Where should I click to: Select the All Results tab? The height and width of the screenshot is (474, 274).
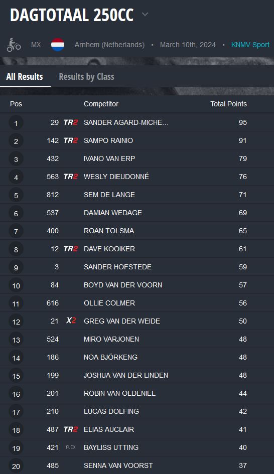coord(25,76)
